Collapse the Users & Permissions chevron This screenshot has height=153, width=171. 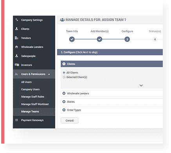click(49, 74)
